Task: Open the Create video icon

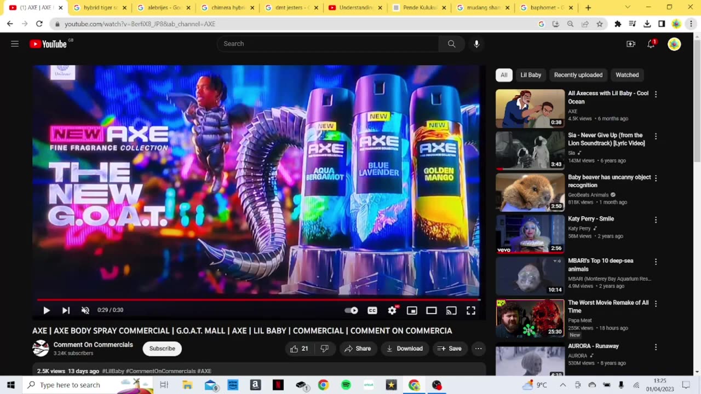Action: 631,44
